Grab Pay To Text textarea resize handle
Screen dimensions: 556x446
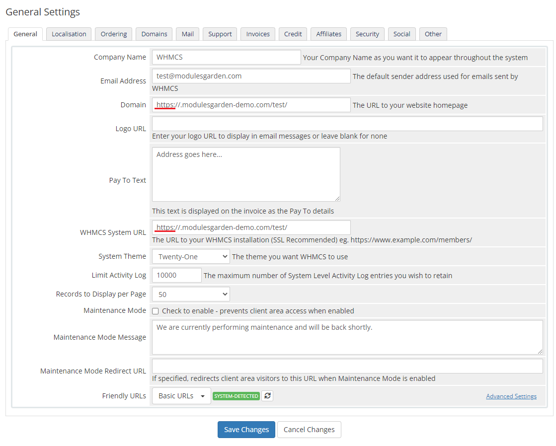tap(337, 199)
